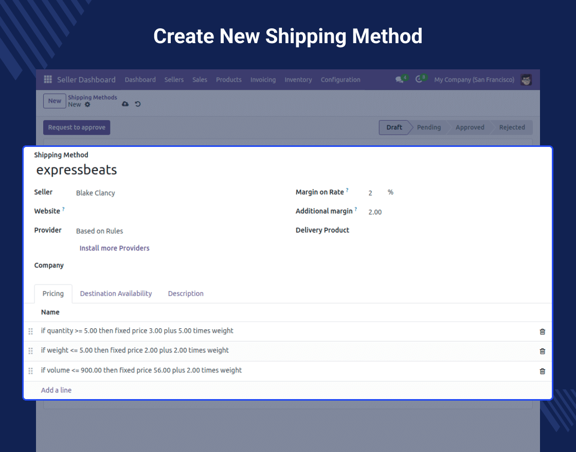Edit the Additional margin value 2.00
Screen dimensions: 576x452
coord(375,212)
